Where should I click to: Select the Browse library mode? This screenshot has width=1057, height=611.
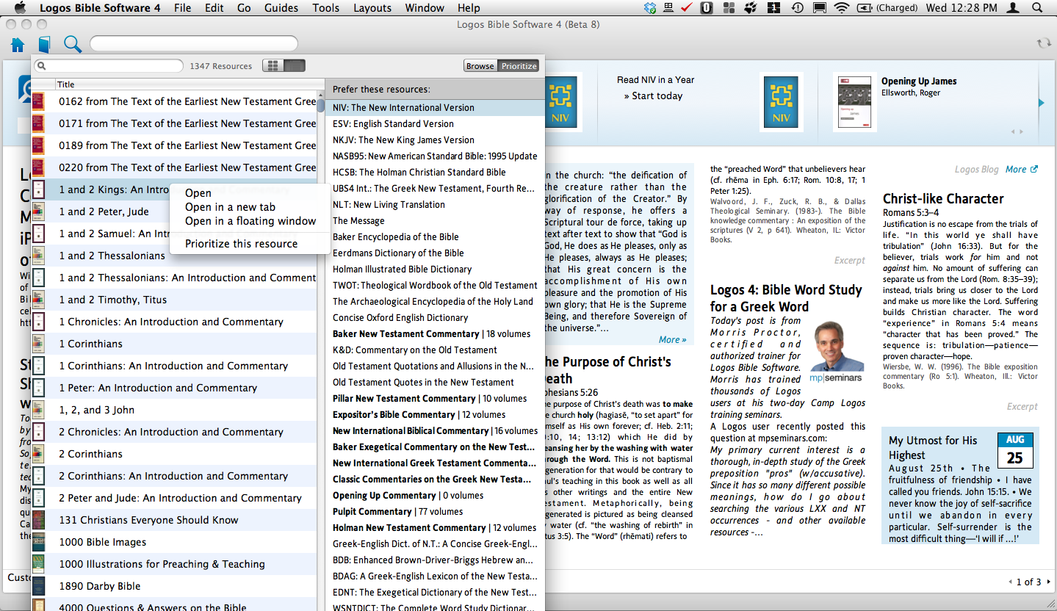[x=480, y=65]
